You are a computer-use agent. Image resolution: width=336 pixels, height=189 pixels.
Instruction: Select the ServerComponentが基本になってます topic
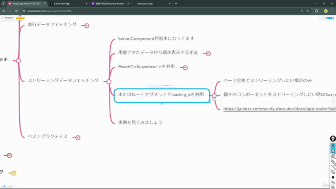(x=156, y=38)
